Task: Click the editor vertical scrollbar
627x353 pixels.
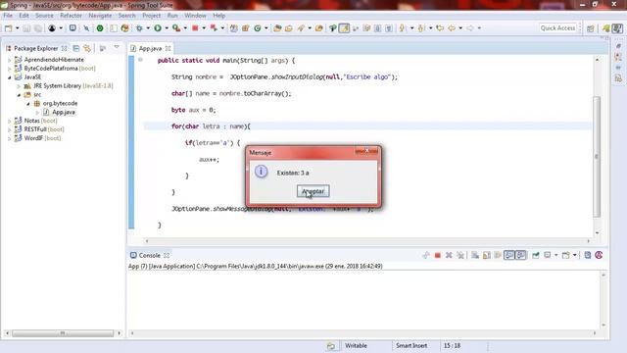Action: point(597,156)
